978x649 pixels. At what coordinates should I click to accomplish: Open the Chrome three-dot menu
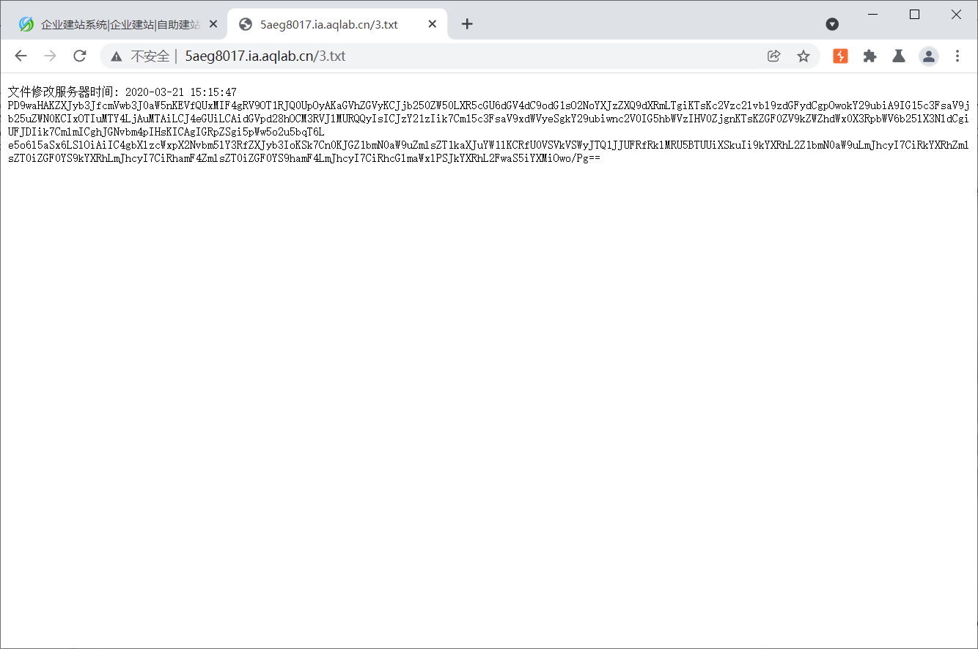coord(957,56)
